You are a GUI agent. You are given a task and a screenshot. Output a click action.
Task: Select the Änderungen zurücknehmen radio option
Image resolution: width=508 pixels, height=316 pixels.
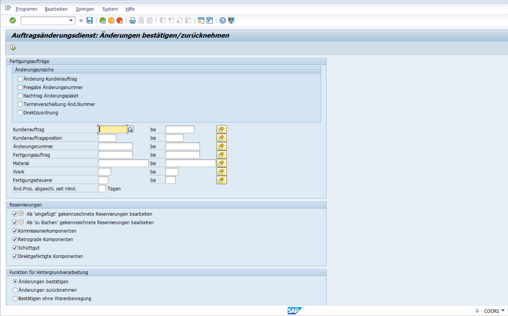point(15,290)
